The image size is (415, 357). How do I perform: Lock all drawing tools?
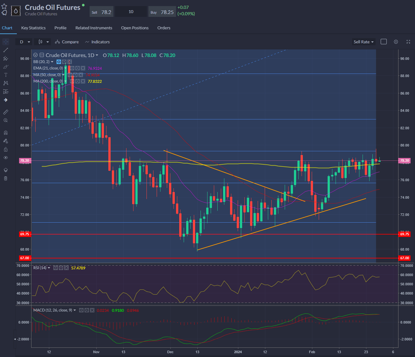click(6, 149)
